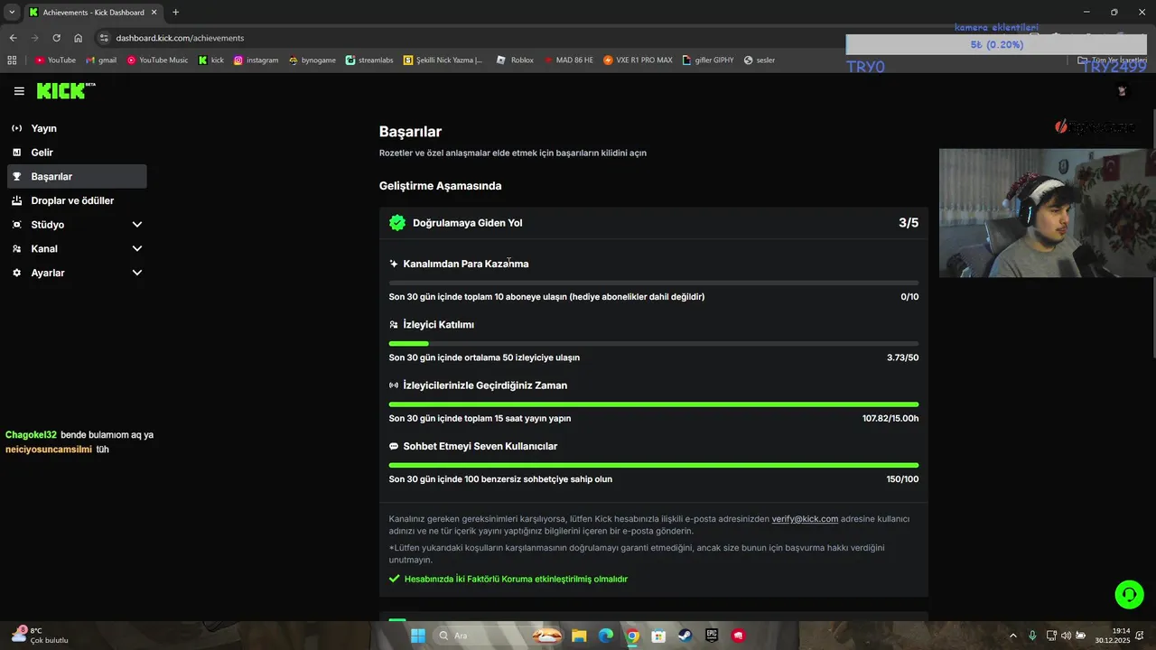Open the gmail bookmark
1156x650 pixels.
(101, 60)
